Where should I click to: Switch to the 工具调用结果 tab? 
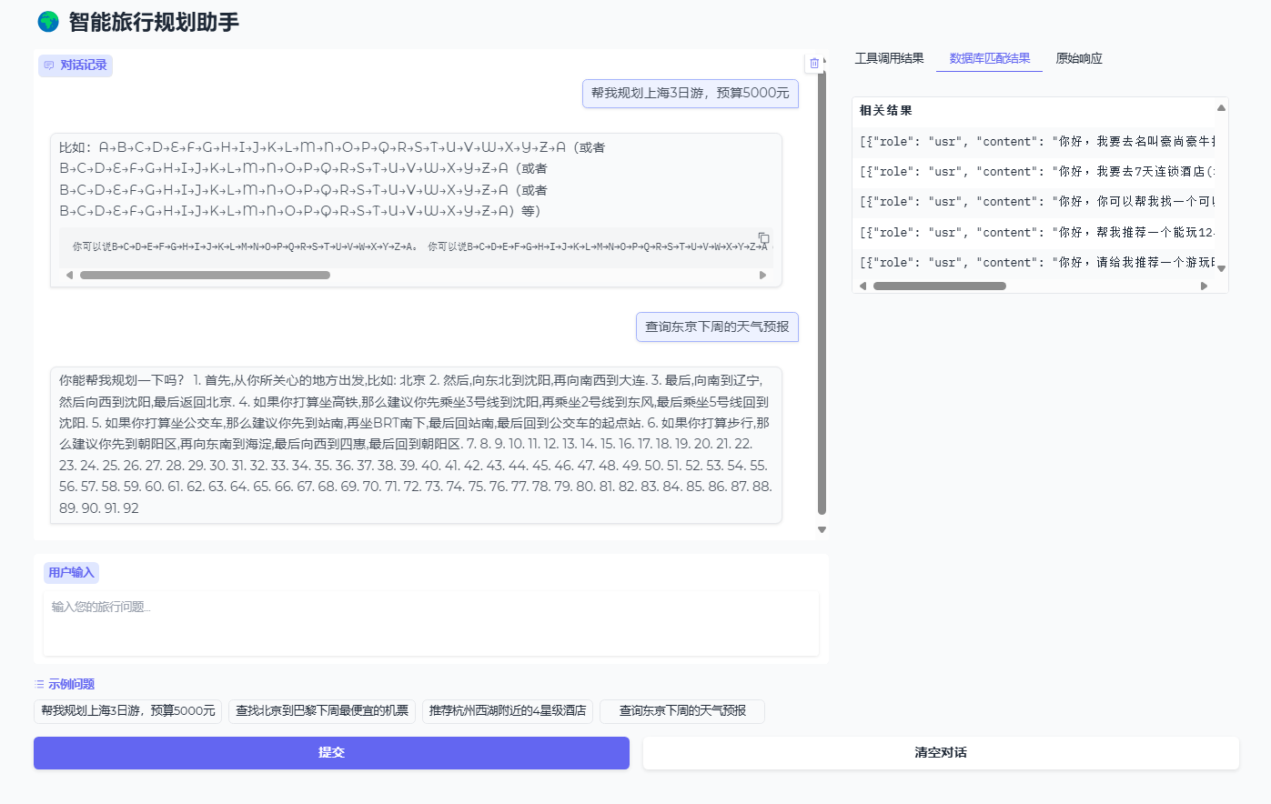coord(889,58)
